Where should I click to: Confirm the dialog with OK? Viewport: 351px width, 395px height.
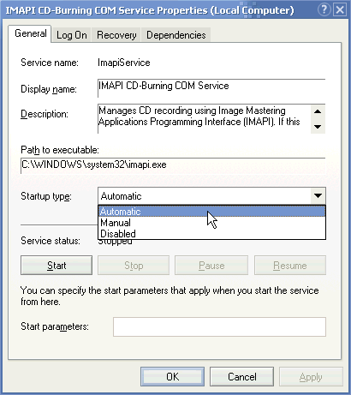point(173,377)
